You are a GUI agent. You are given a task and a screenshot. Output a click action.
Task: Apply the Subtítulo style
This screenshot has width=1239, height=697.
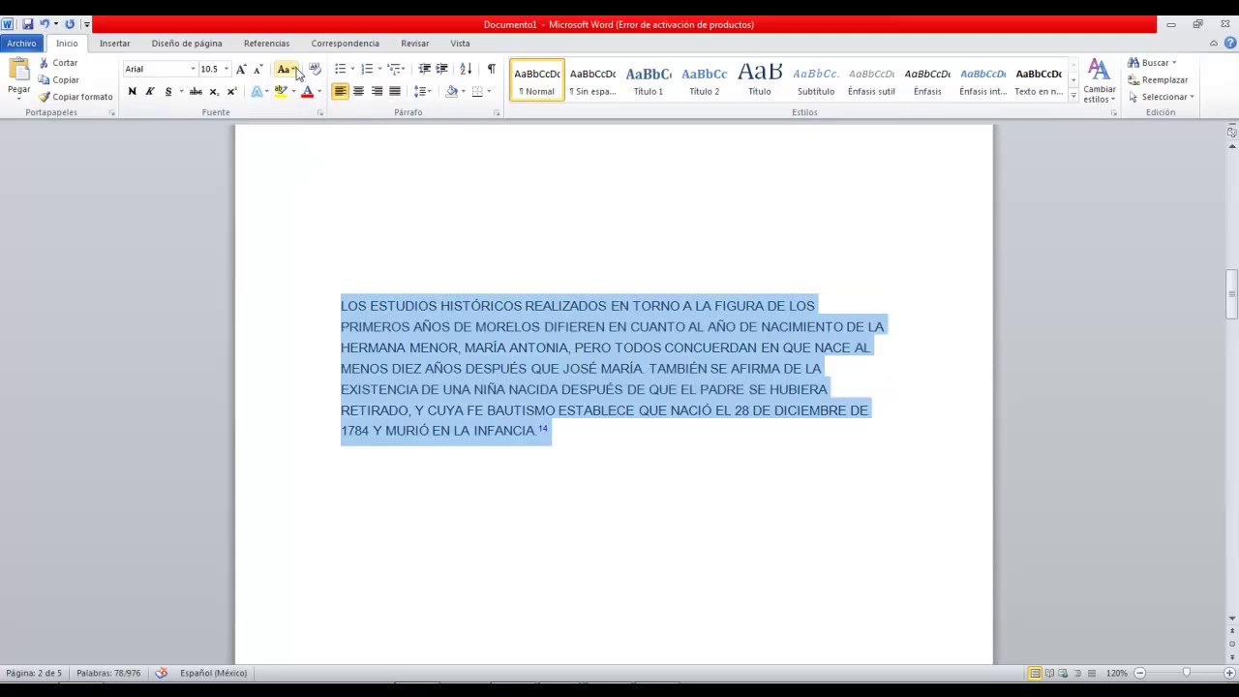[x=816, y=80]
